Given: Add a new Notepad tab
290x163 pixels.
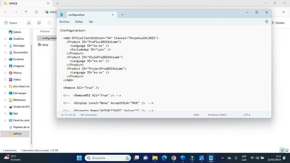Looking at the screenshot, I should (x=122, y=15).
